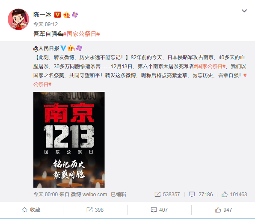Open 陈一冰's profile avatar

18,19
